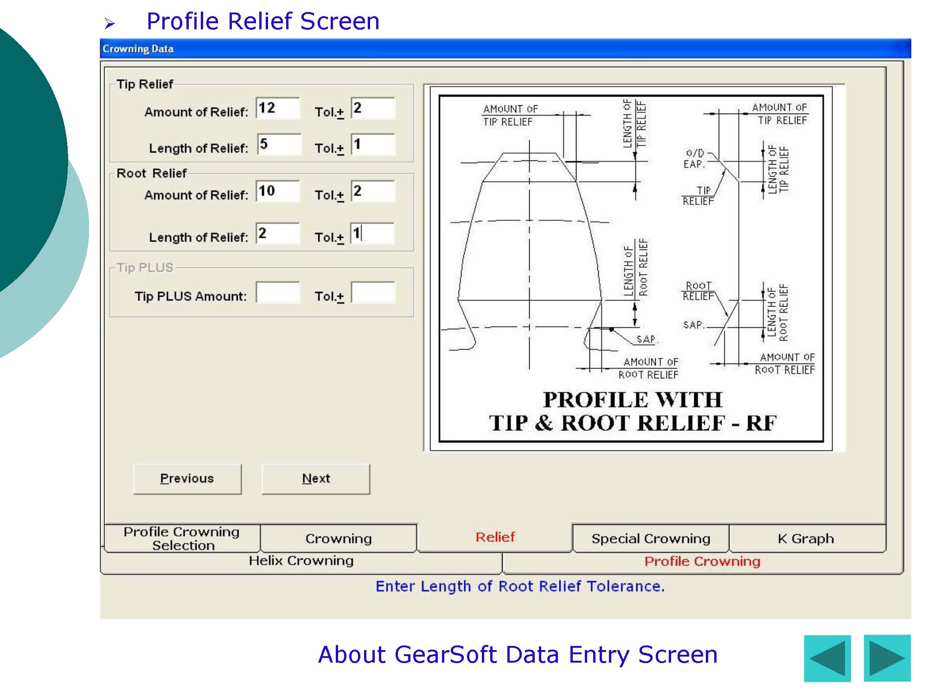
Task: Click the 'Root Relief' group label
Action: point(151,173)
